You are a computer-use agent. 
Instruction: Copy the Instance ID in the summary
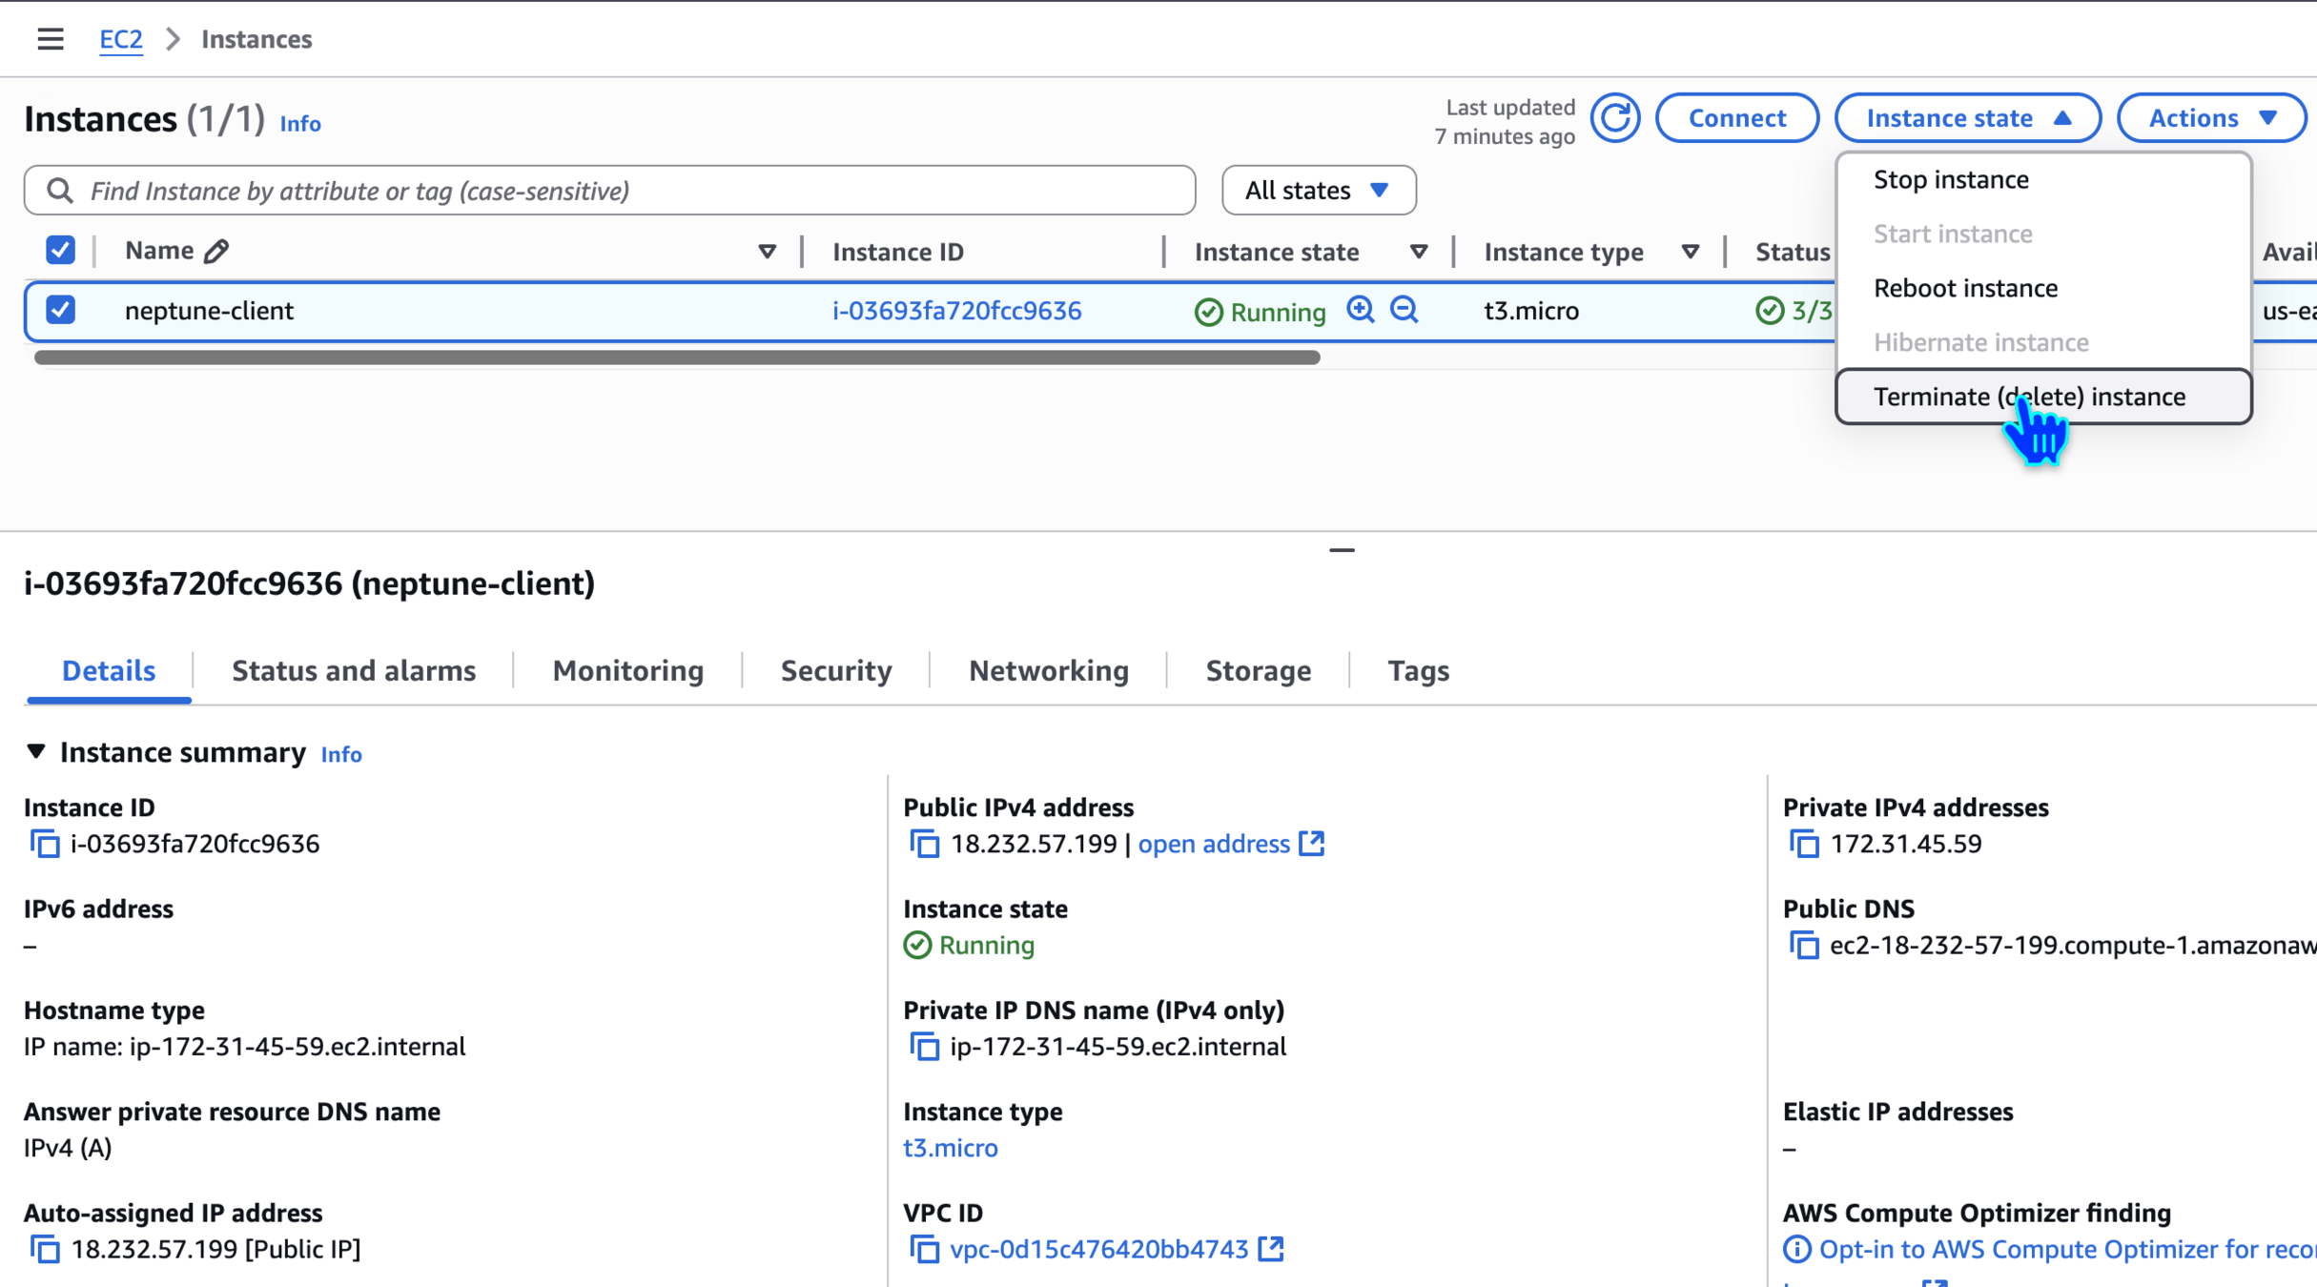44,844
